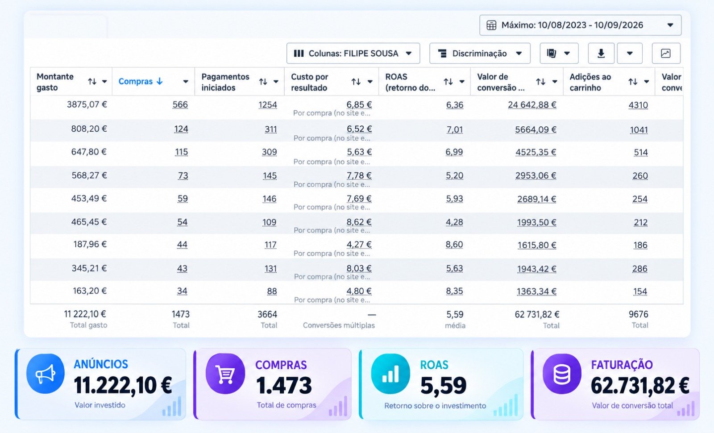Open Adições ao carrinho column caret
The width and height of the screenshot is (714, 433).
(x=646, y=81)
